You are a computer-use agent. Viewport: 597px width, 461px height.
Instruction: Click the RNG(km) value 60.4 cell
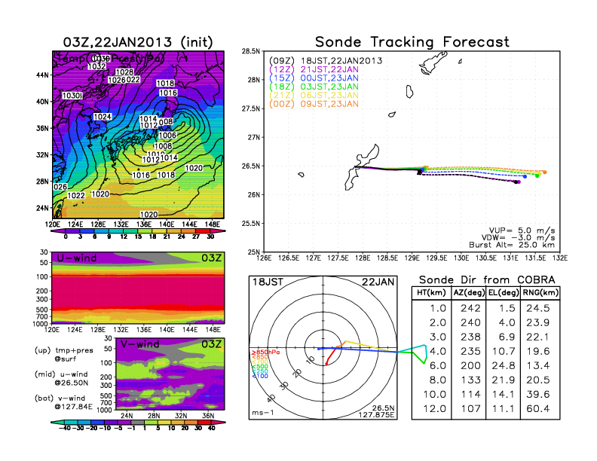point(539,409)
